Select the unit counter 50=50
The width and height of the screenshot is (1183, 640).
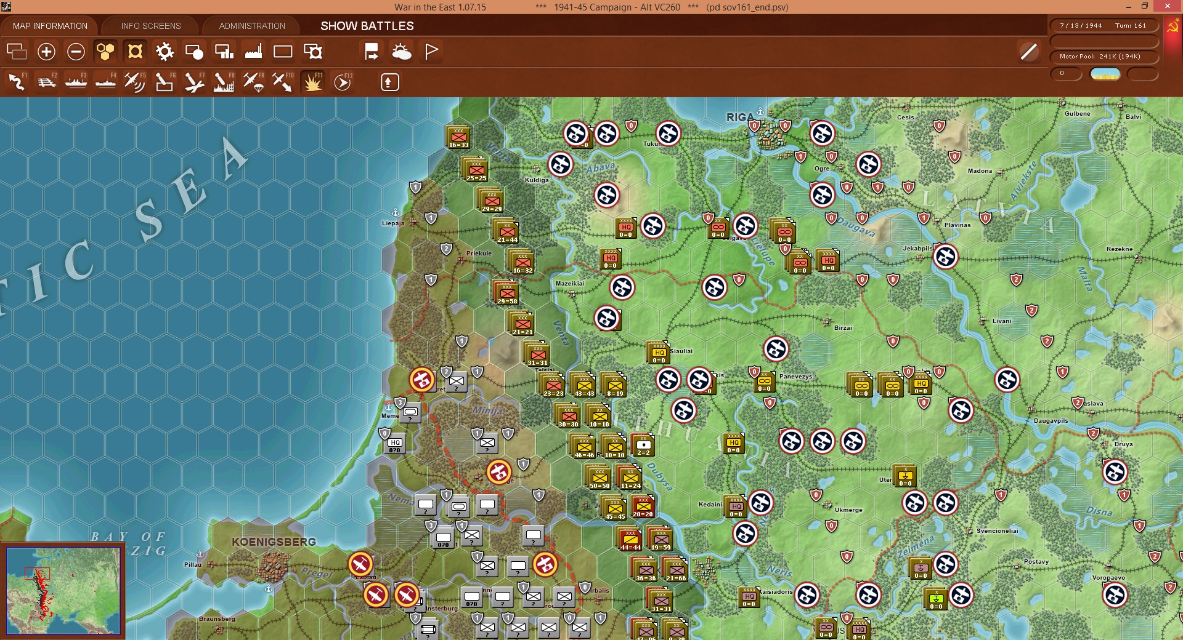pyautogui.click(x=600, y=478)
